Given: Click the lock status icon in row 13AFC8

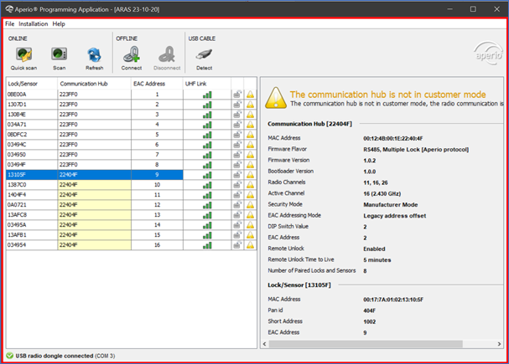Looking at the screenshot, I should click(x=237, y=215).
